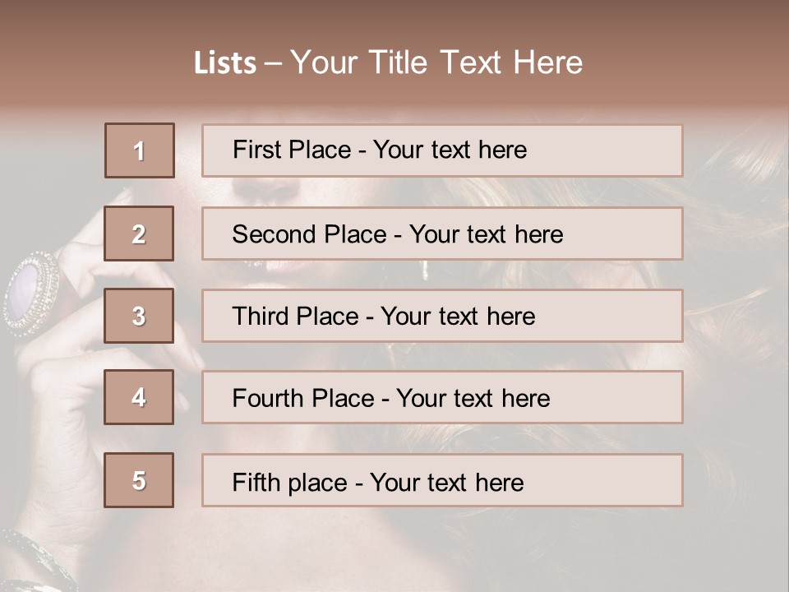Click the number 3 box
The image size is (789, 592).
coord(139,316)
